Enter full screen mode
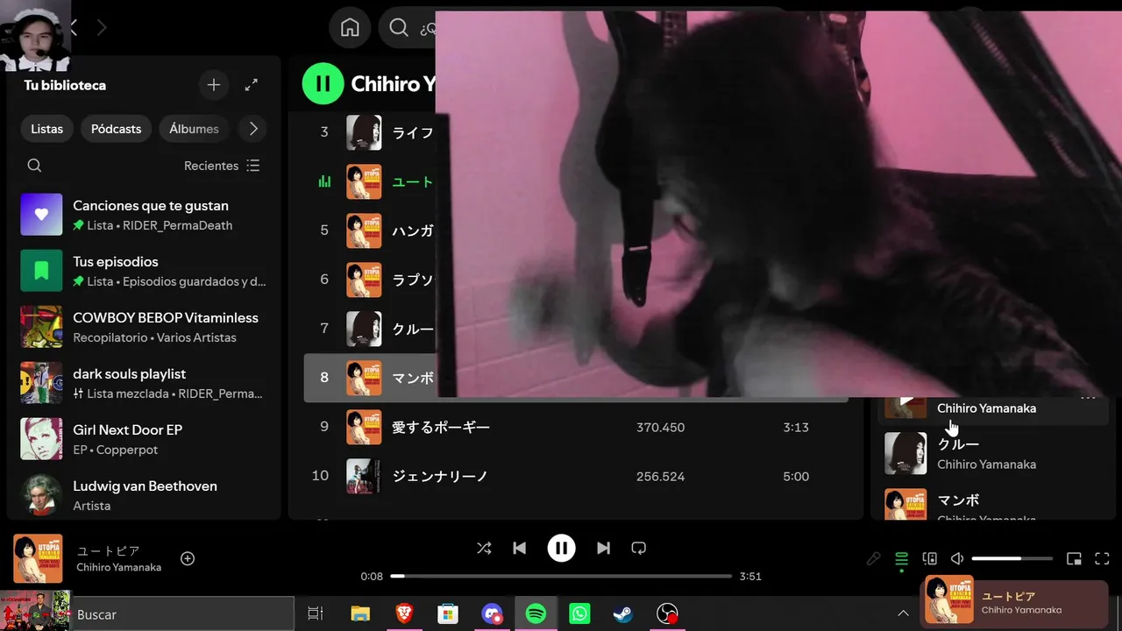The image size is (1122, 631). click(1103, 559)
